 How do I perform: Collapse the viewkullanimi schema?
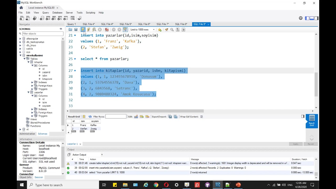(20, 55)
